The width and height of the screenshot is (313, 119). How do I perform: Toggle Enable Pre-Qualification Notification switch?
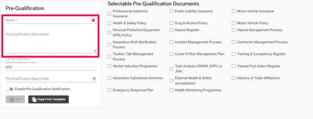coord(9,89)
